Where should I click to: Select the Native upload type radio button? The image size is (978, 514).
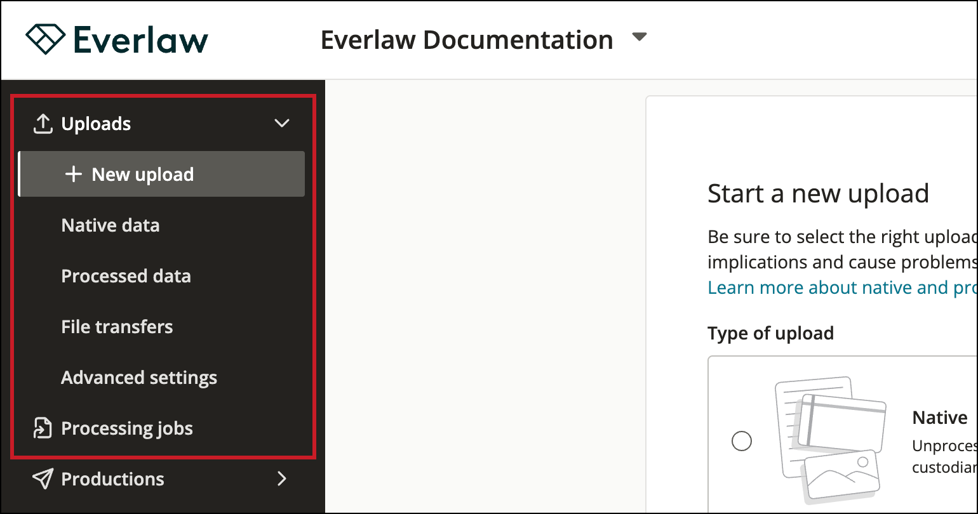pyautogui.click(x=742, y=440)
